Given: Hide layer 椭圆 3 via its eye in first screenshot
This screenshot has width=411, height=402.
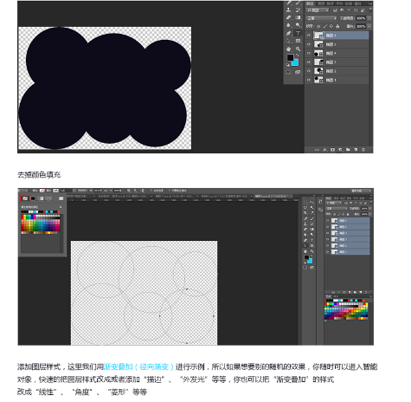Looking at the screenshot, I should 309,62.
